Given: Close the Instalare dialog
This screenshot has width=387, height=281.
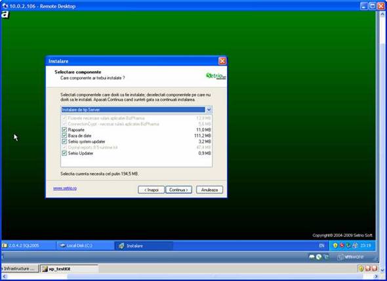Looking at the screenshot, I should point(222,61).
